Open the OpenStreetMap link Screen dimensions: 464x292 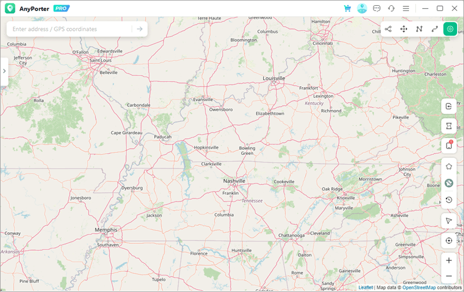tap(419, 287)
